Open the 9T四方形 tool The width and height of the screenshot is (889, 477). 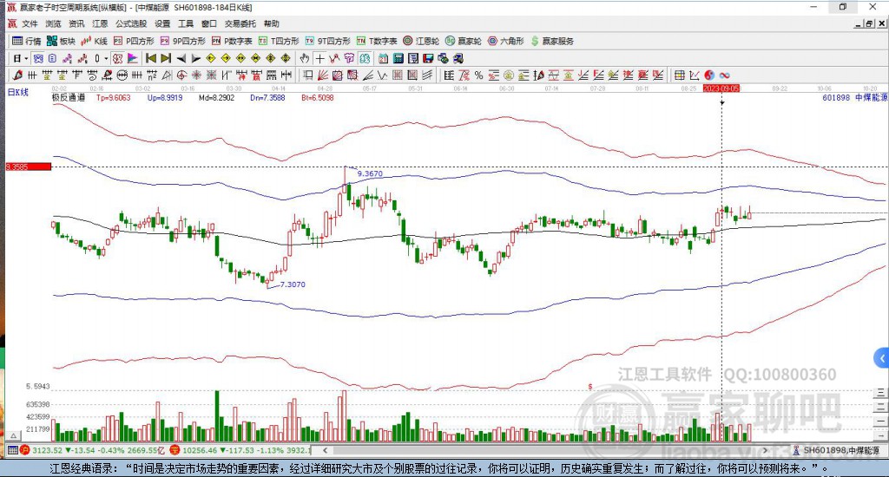tap(327, 41)
